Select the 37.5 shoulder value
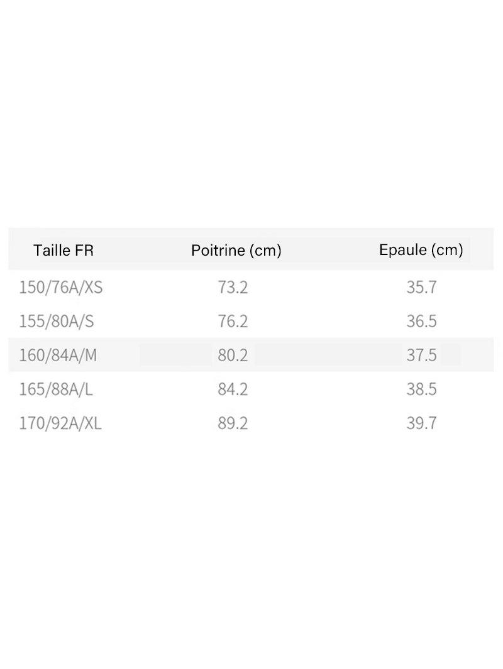Viewport: 503px width, 669px height. point(421,355)
